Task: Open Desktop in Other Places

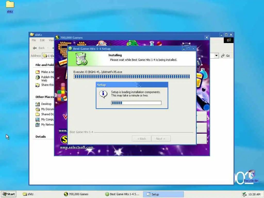Action: tap(46, 104)
